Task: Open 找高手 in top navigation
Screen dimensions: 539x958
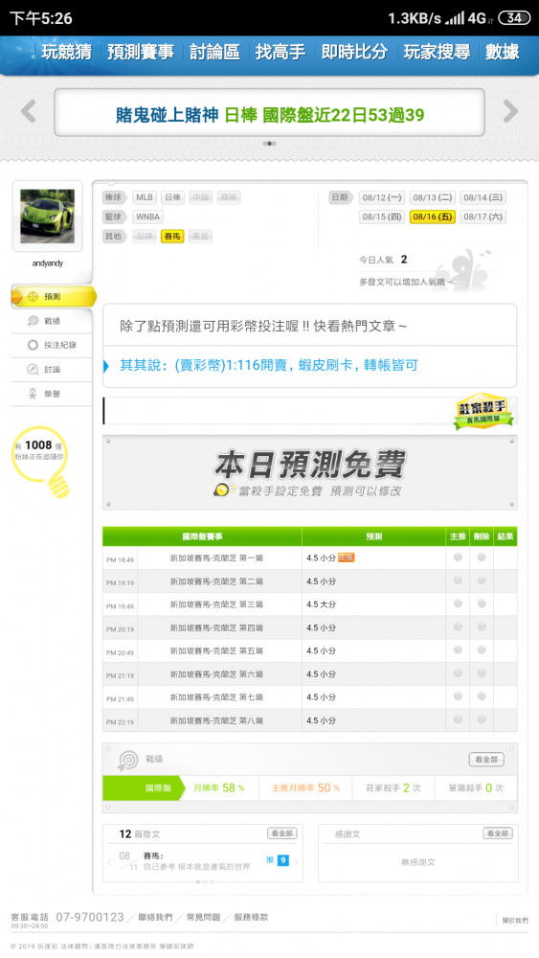Action: click(x=281, y=52)
